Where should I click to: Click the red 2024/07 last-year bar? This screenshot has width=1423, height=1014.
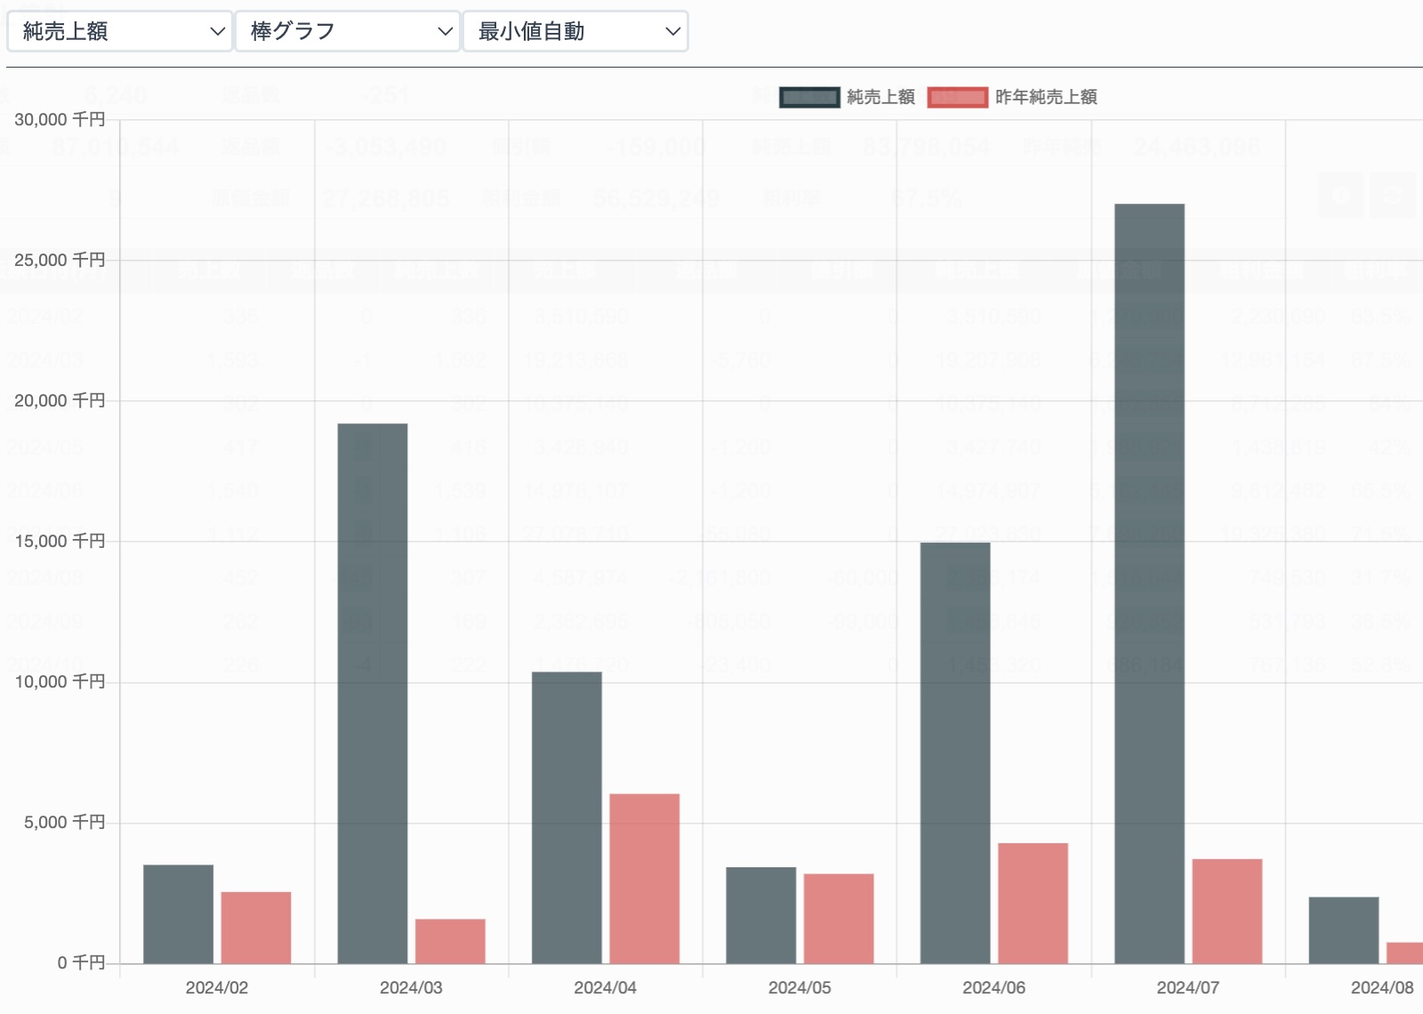[1227, 911]
